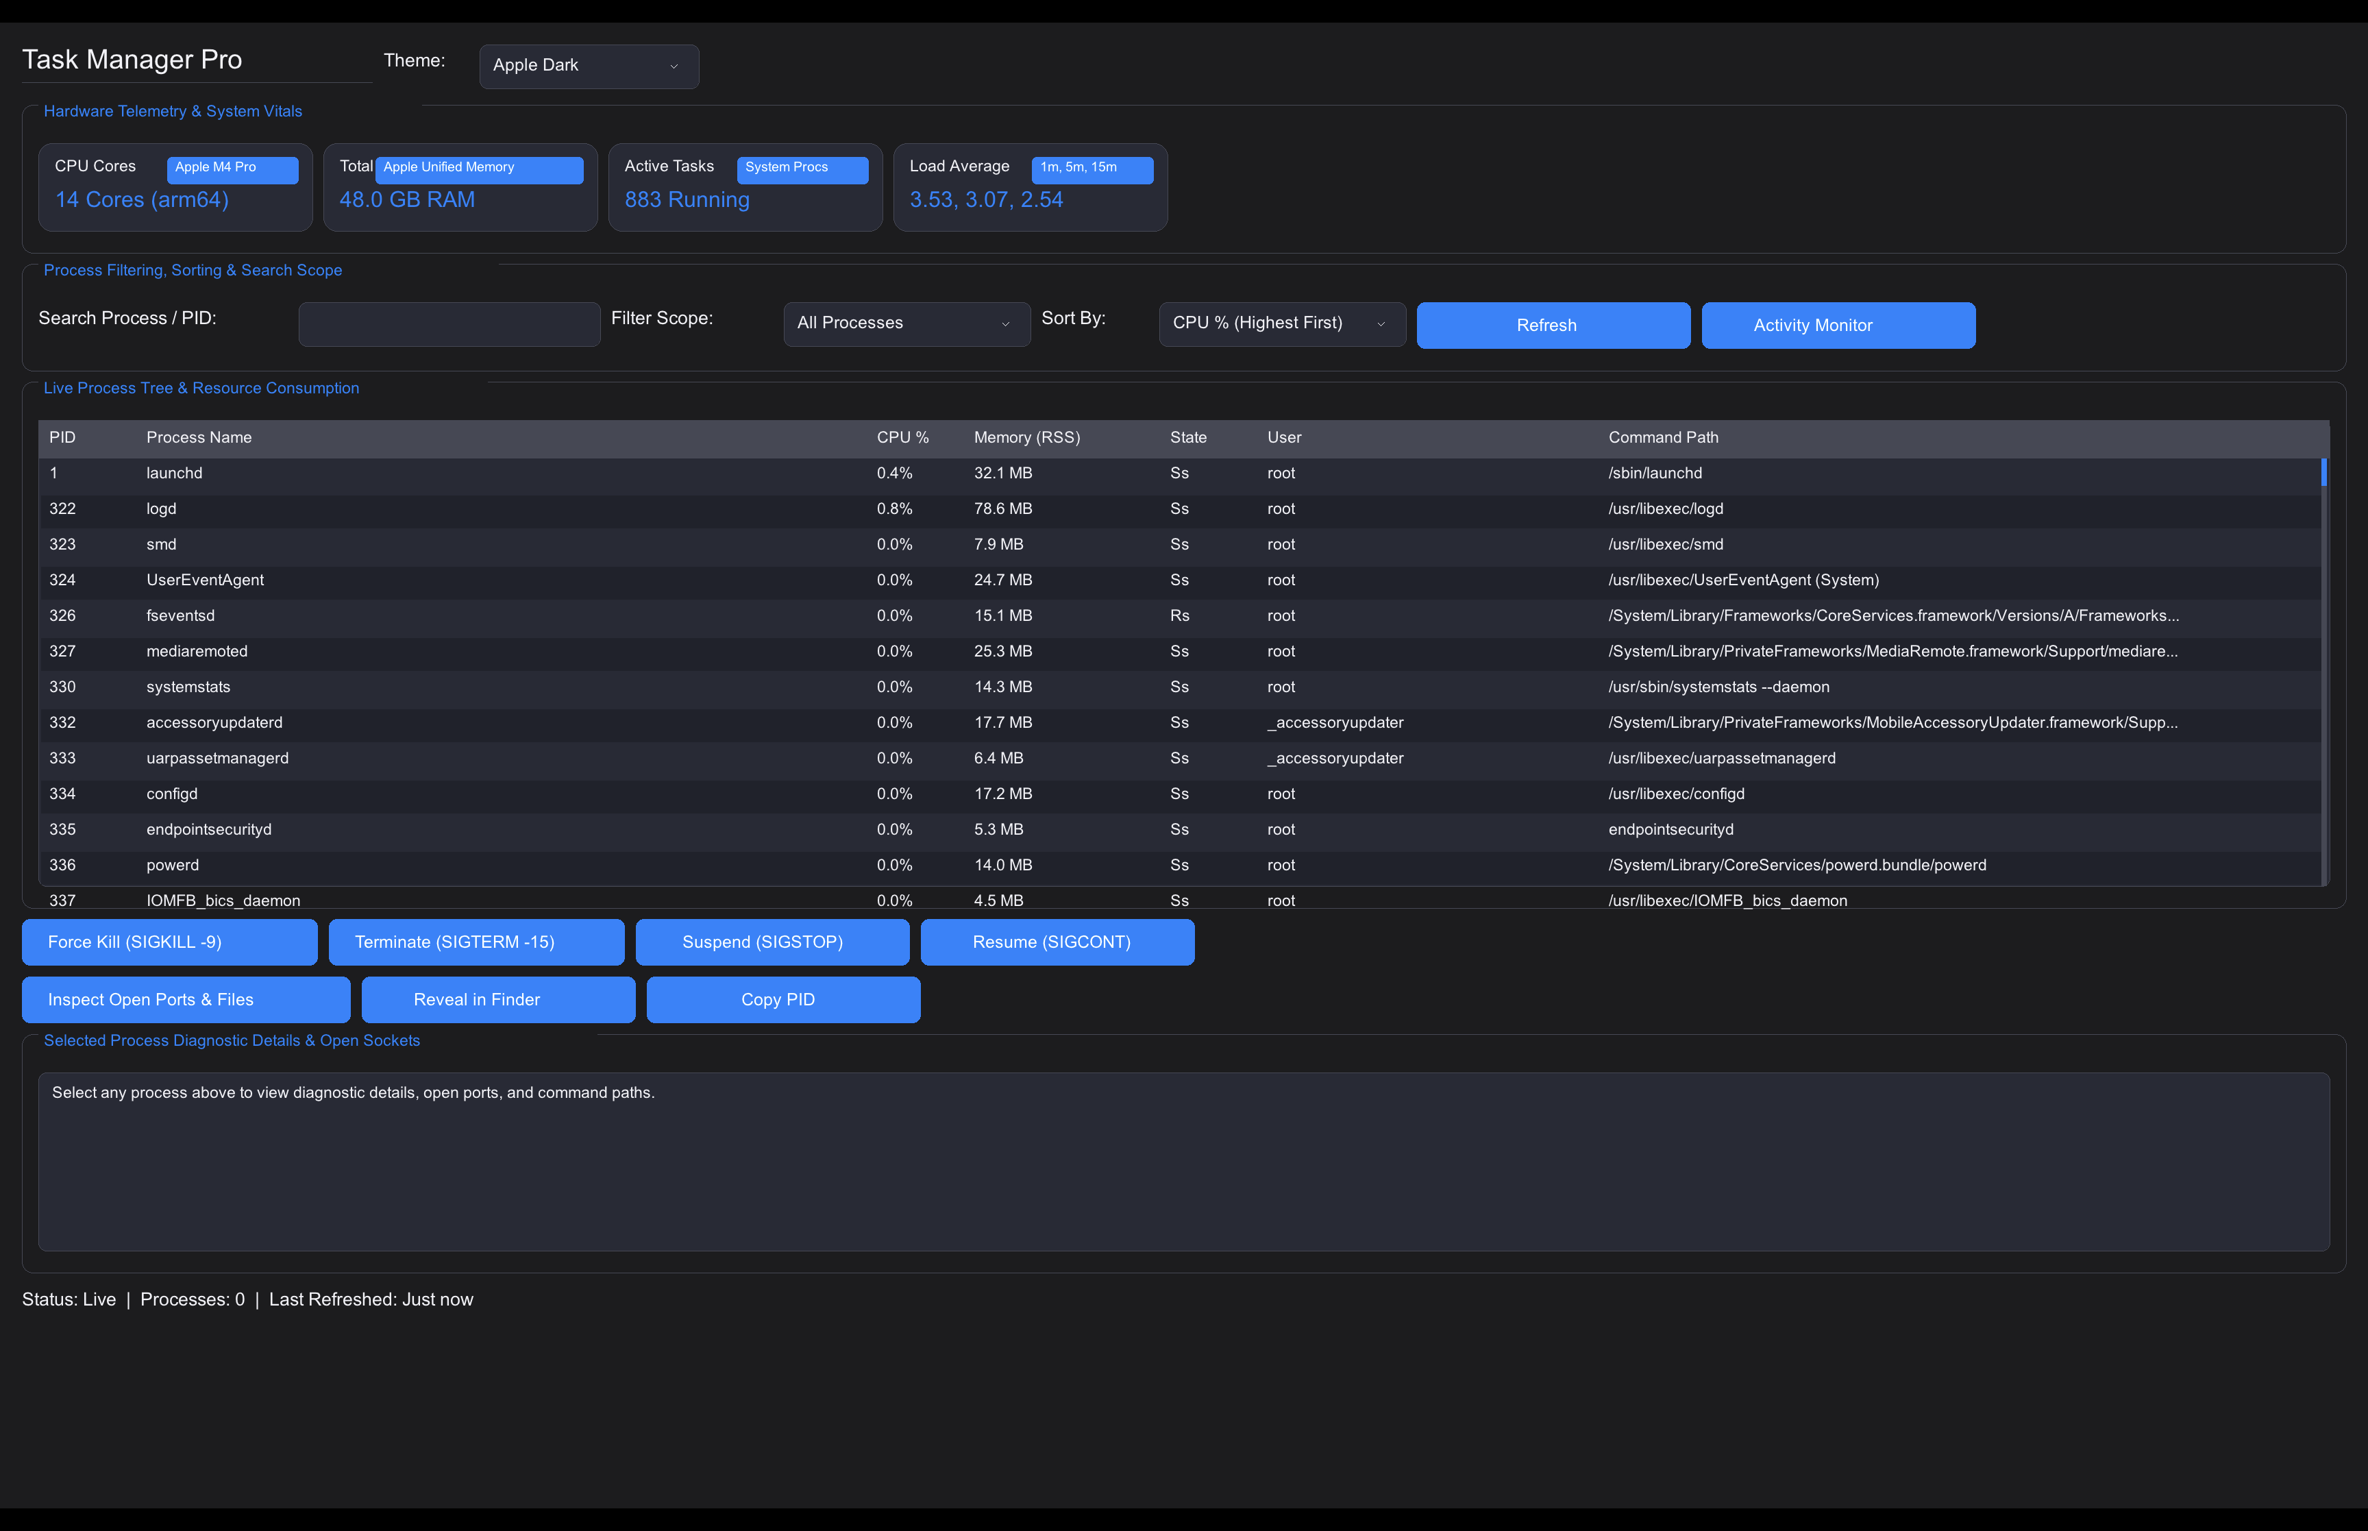The width and height of the screenshot is (2368, 1531).
Task: Click the 78.6 MB memory cell
Action: 1002,509
